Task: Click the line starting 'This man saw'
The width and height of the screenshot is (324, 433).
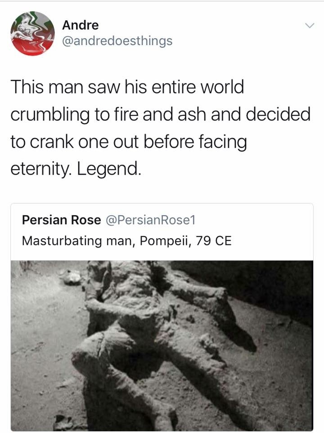Action: click(127, 87)
